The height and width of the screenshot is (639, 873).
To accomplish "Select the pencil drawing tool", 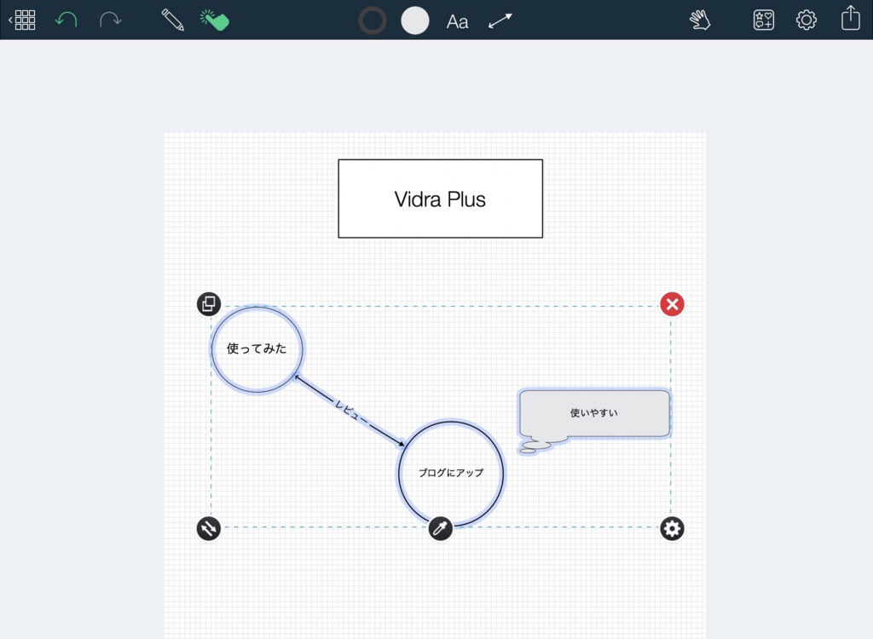I will [172, 20].
